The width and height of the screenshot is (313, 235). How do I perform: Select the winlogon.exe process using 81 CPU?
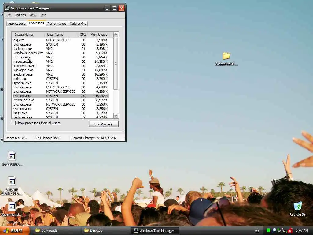61,70
